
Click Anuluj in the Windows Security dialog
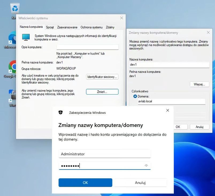pos(140,183)
